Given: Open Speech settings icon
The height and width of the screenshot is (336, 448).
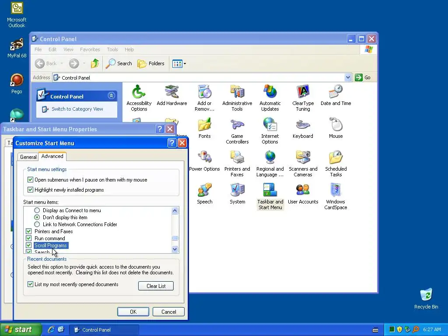Looking at the screenshot, I should click(x=205, y=194).
